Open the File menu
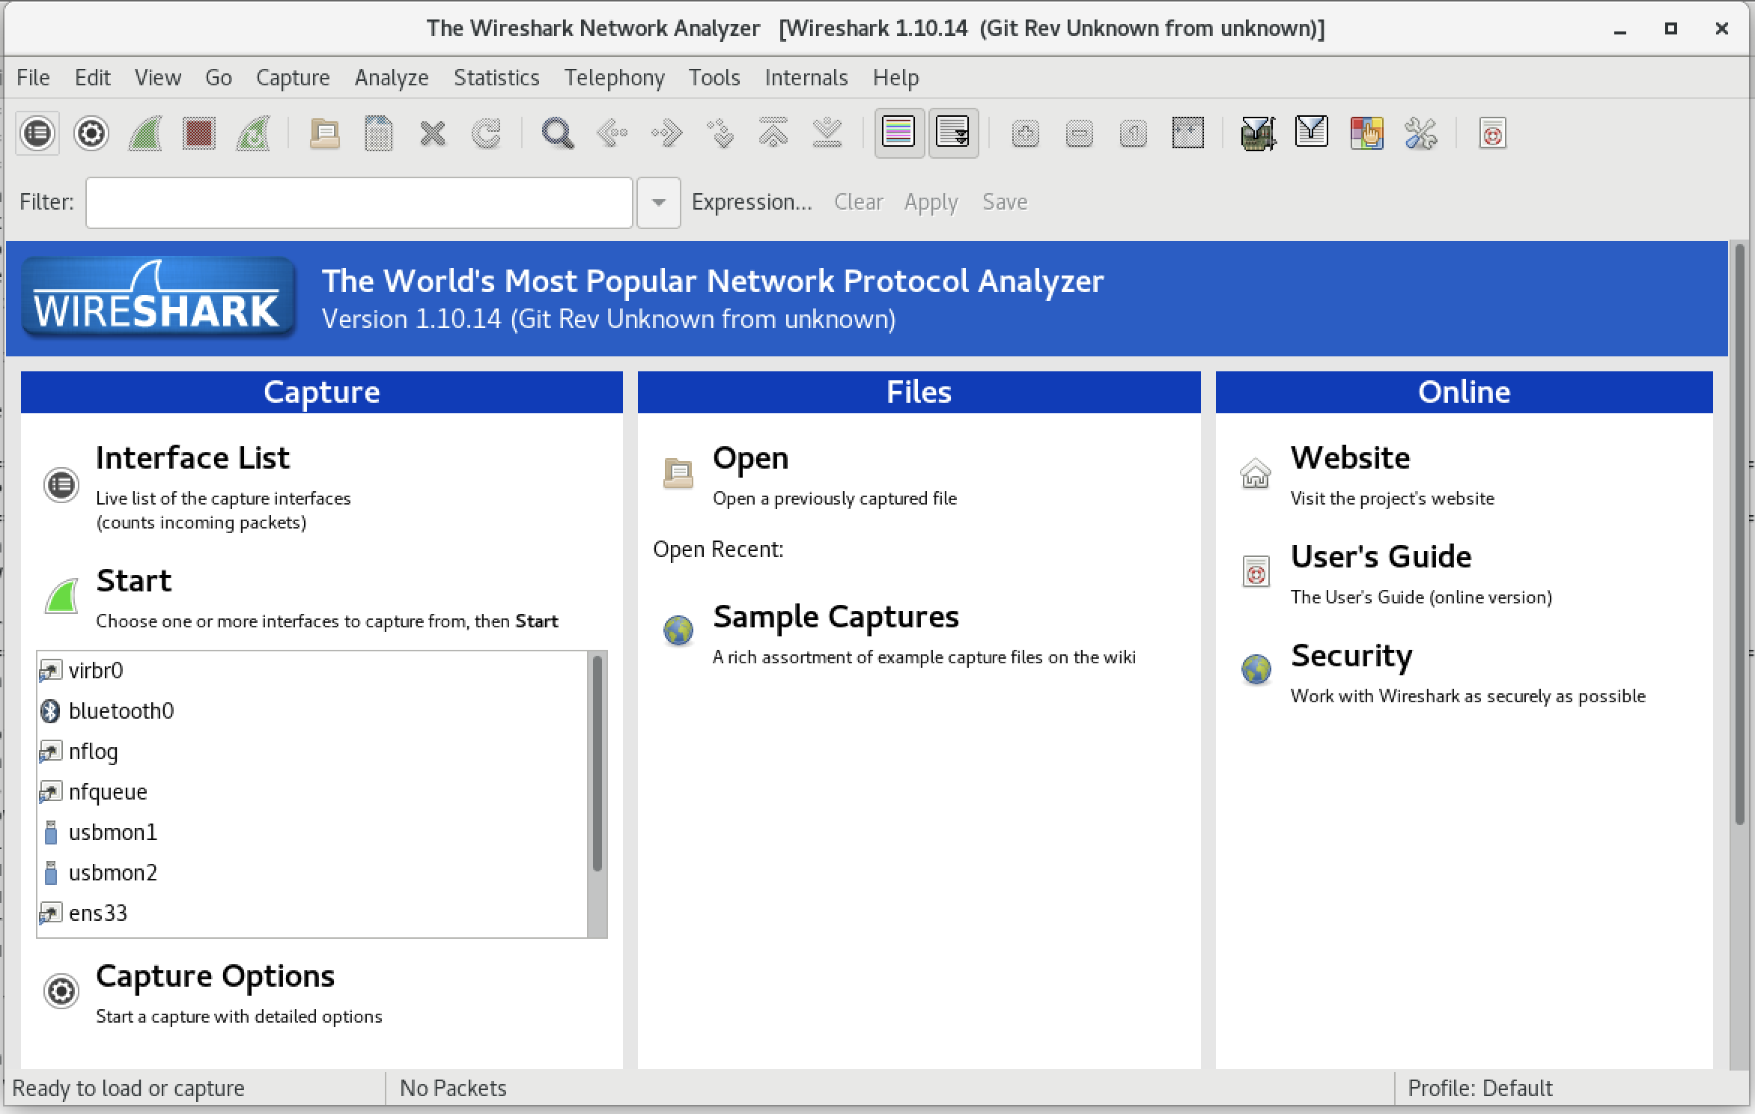 point(33,78)
